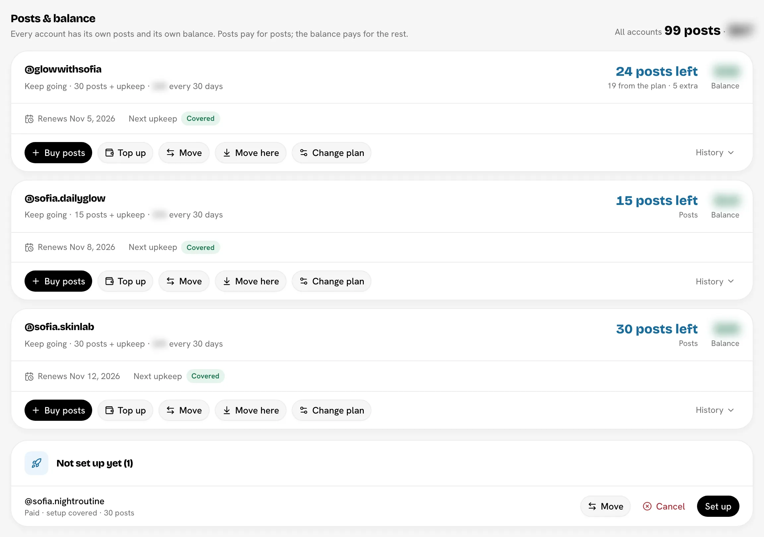Image resolution: width=764 pixels, height=537 pixels.
Task: Click the @sofia.skinlab account name
Action: pyautogui.click(x=59, y=327)
